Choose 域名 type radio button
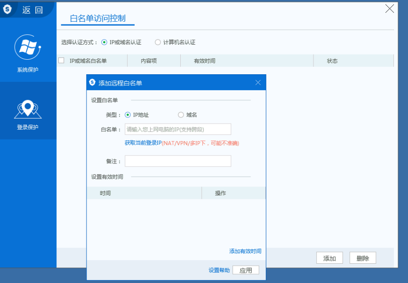408x283 pixels. click(181, 115)
